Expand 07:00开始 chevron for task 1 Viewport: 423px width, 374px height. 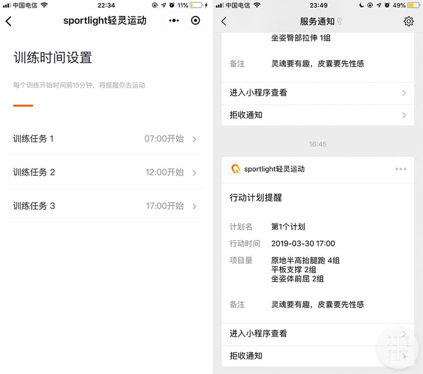click(194, 139)
